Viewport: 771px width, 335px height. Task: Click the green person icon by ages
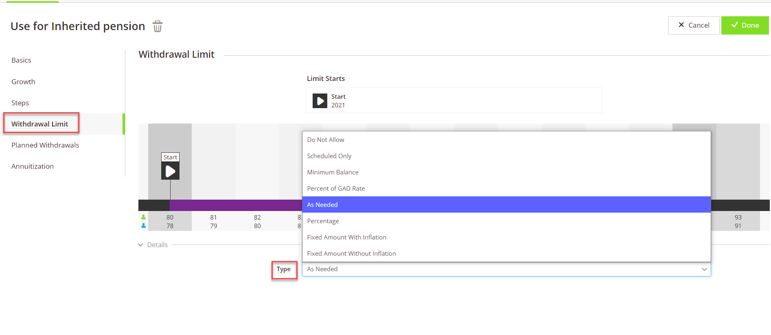tap(143, 217)
